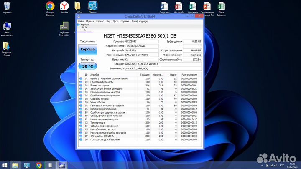Open the Панель control panel shortcut
The image size is (301, 169).
click(93, 8)
